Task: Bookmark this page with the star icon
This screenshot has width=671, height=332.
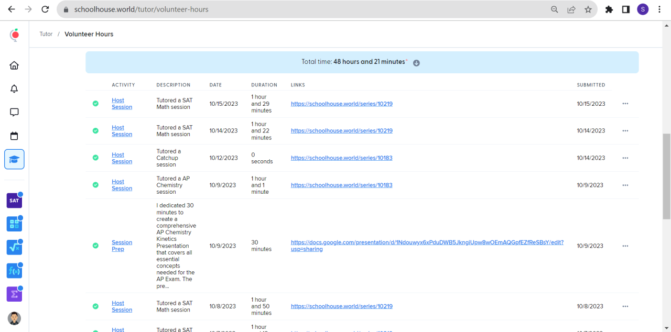Action: click(588, 9)
